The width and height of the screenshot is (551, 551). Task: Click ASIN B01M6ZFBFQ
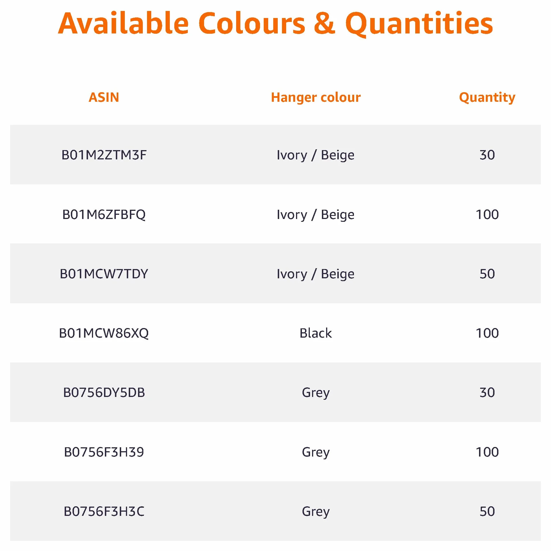click(x=104, y=214)
